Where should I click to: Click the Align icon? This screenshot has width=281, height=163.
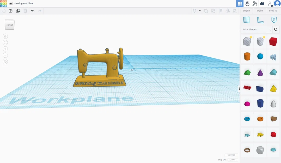point(221,11)
